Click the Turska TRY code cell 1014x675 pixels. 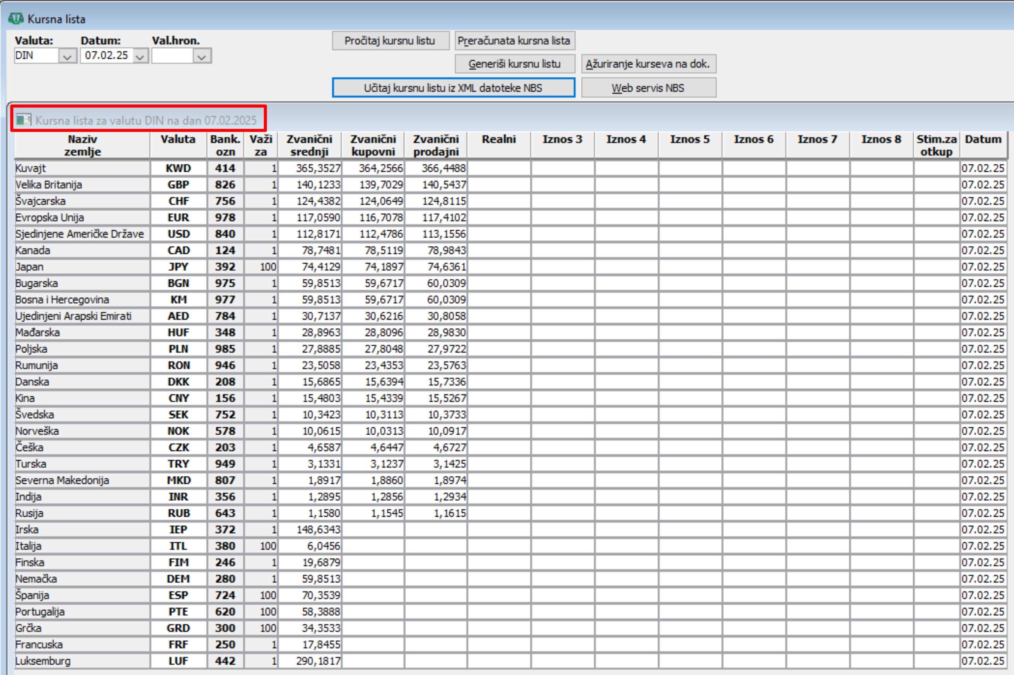pyautogui.click(x=178, y=464)
